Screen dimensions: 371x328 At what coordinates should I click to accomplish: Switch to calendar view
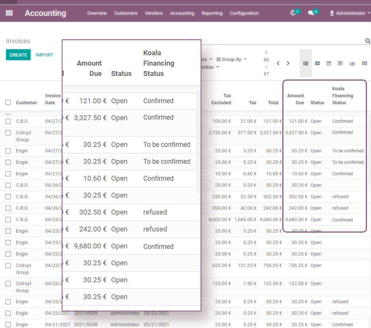(x=329, y=63)
